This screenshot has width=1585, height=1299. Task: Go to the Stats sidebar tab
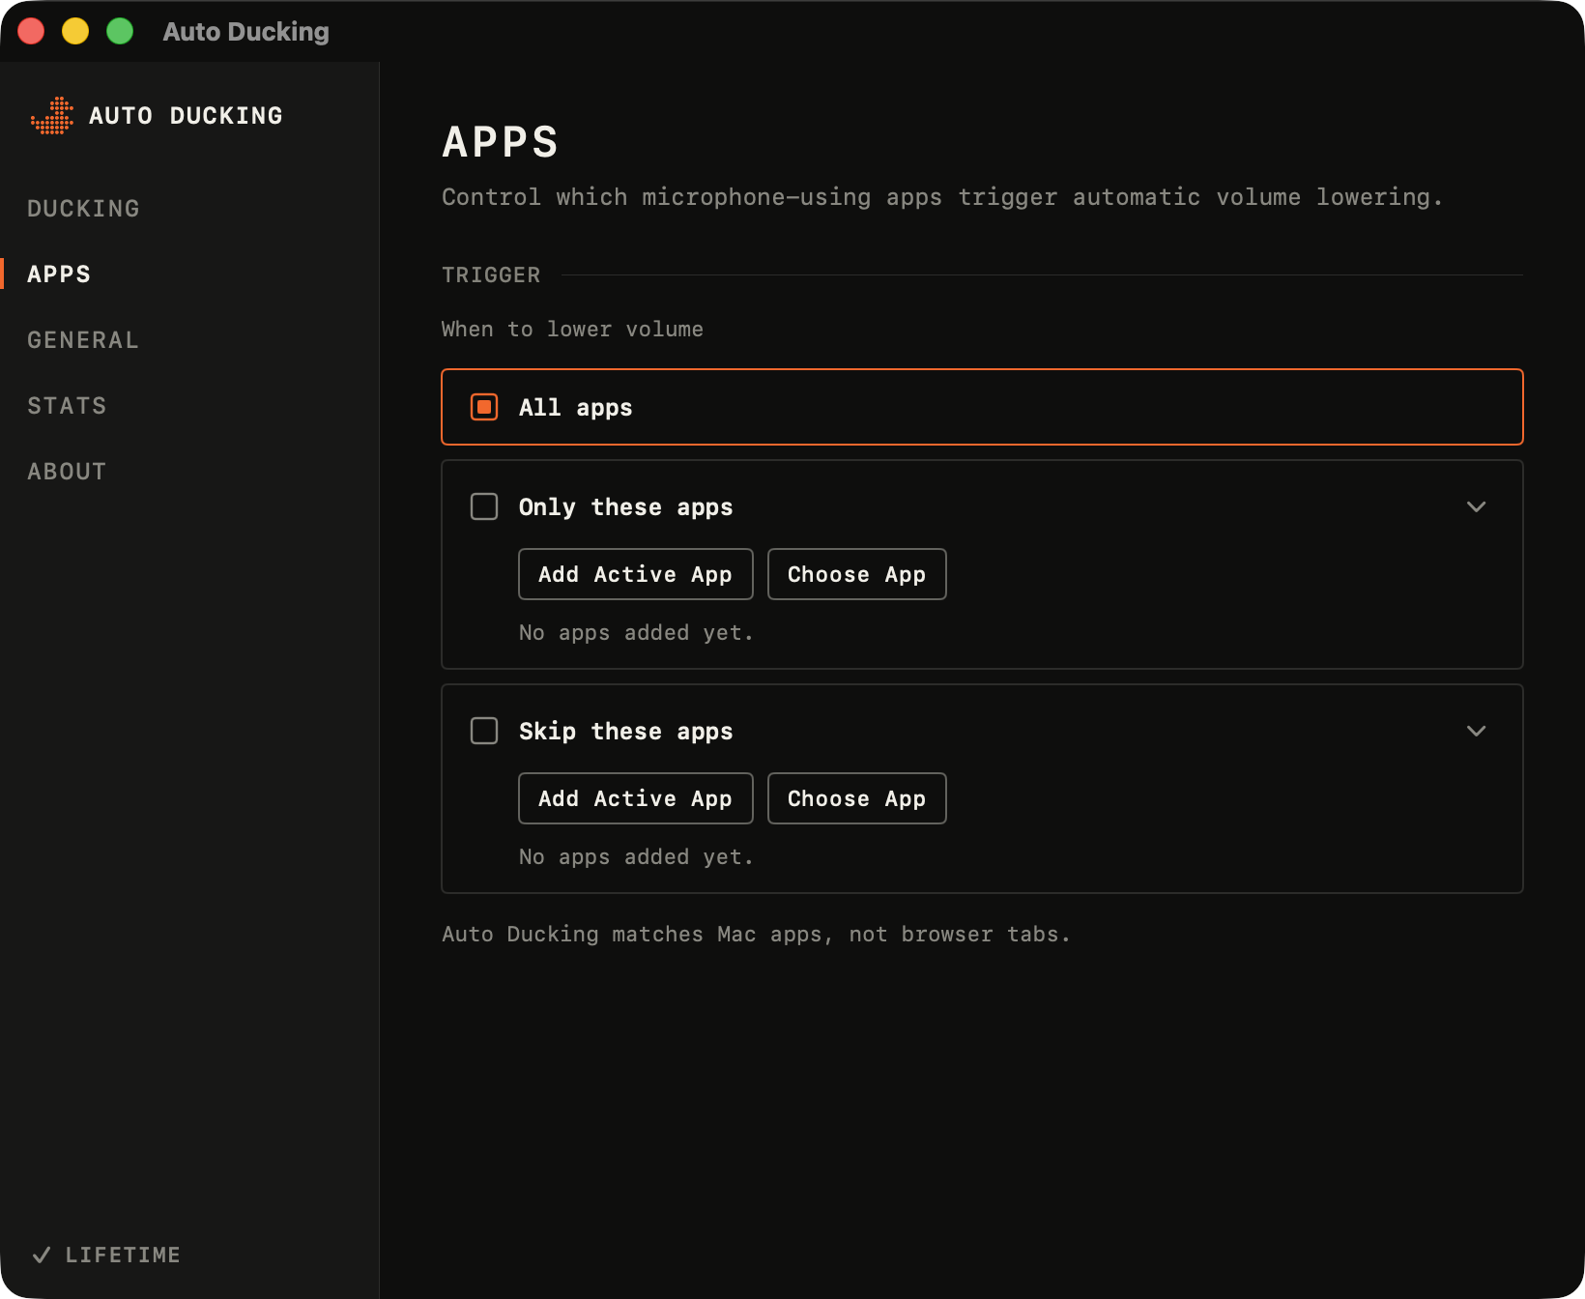point(67,406)
